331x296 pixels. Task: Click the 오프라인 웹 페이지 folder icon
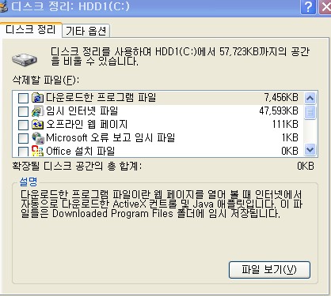tap(37, 124)
